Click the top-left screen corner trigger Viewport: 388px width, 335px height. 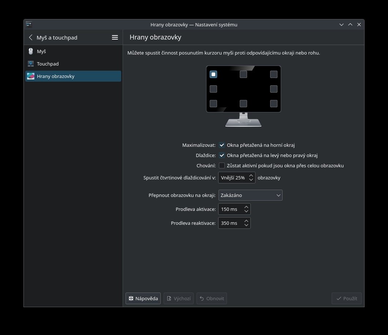(x=213, y=74)
